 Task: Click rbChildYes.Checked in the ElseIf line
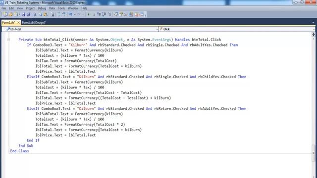pyautogui.click(x=217, y=77)
